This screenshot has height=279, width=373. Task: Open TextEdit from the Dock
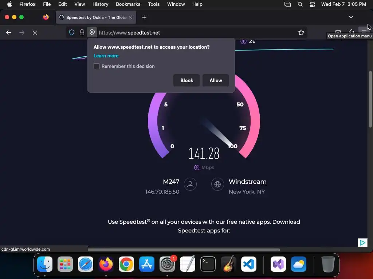(x=188, y=264)
